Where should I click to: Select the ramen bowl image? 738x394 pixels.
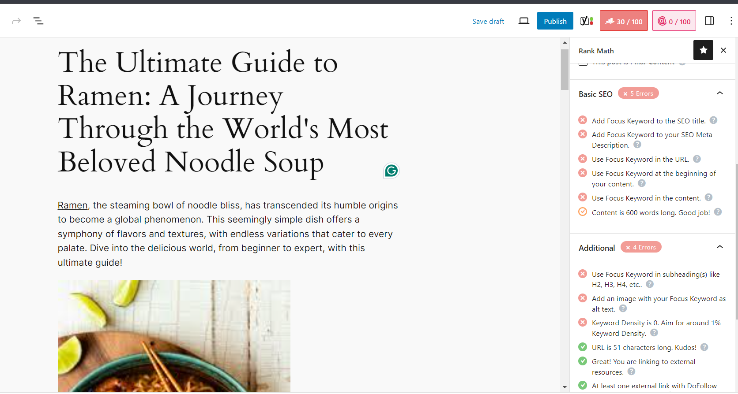pos(174,336)
